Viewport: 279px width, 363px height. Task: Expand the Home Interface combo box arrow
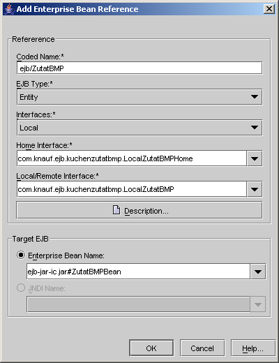[x=255, y=158]
